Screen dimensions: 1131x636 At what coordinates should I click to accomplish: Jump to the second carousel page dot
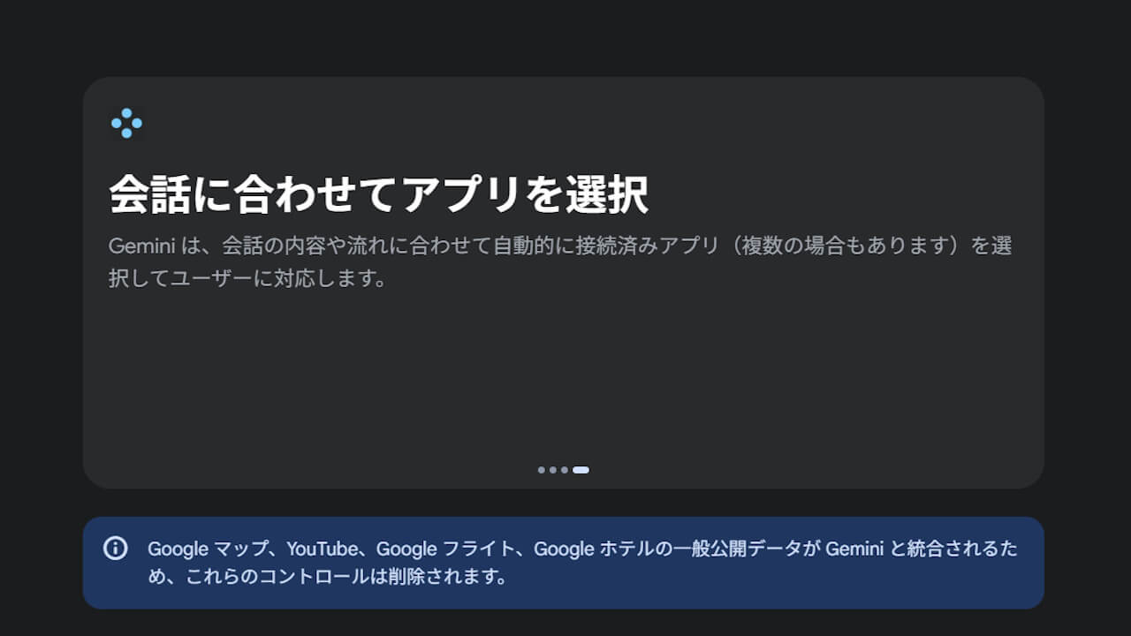[553, 470]
